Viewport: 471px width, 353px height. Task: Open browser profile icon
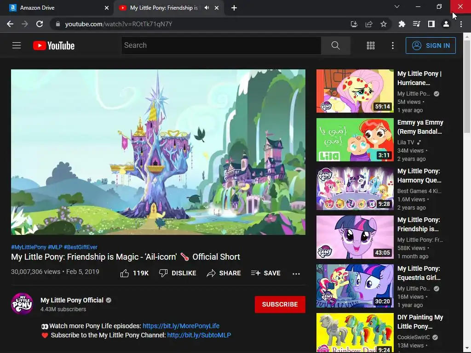point(446,24)
